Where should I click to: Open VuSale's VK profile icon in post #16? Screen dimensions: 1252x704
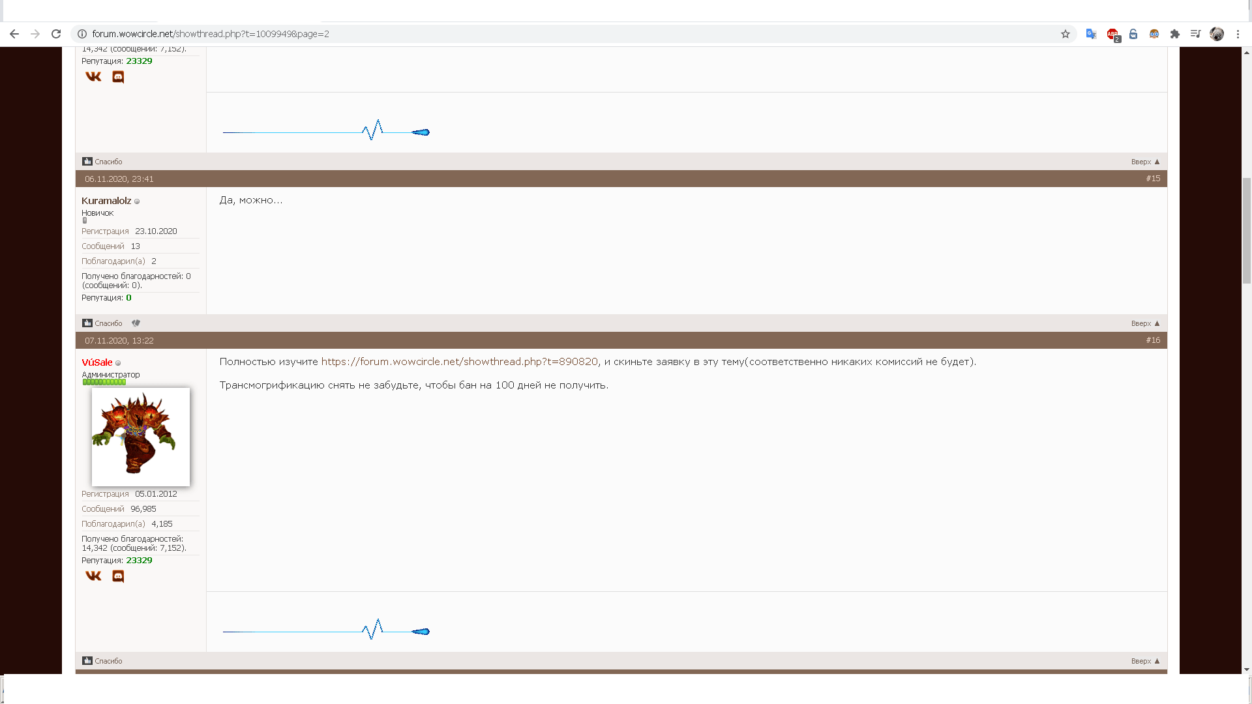tap(93, 576)
